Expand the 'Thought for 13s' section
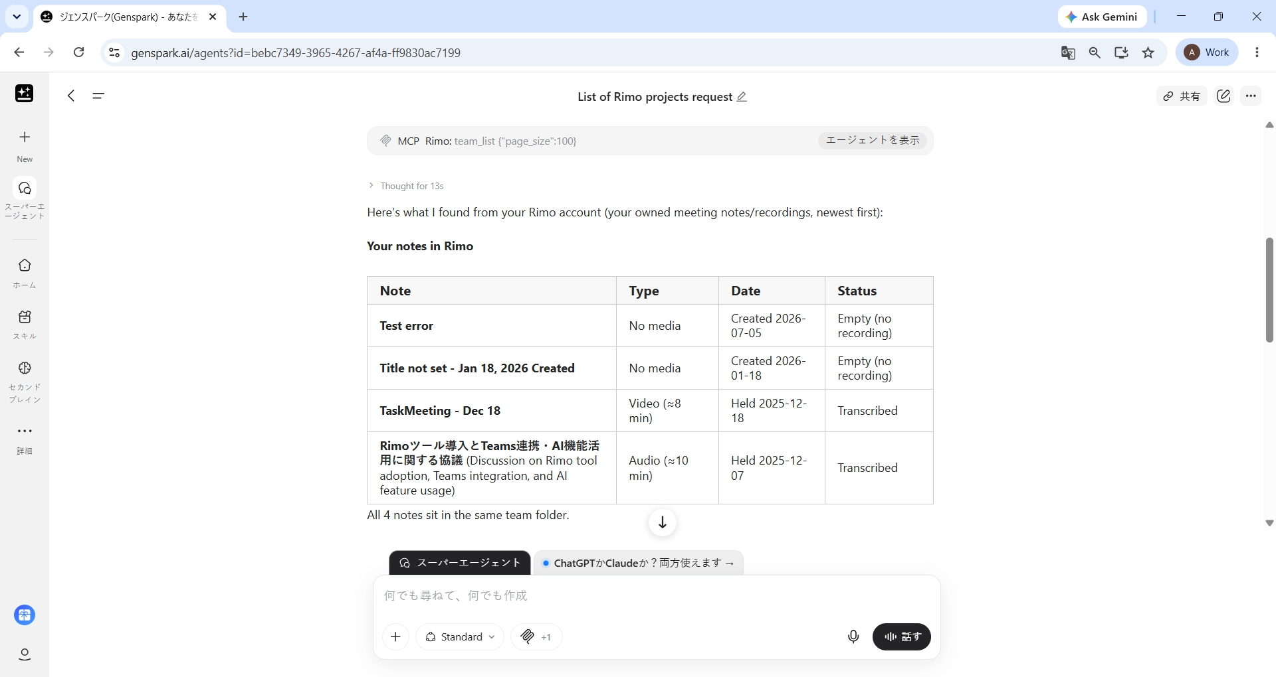1276x677 pixels. (x=406, y=186)
